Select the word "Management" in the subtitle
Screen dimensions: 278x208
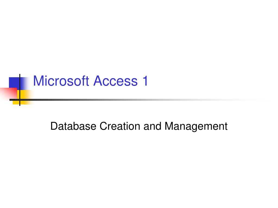tap(196, 126)
